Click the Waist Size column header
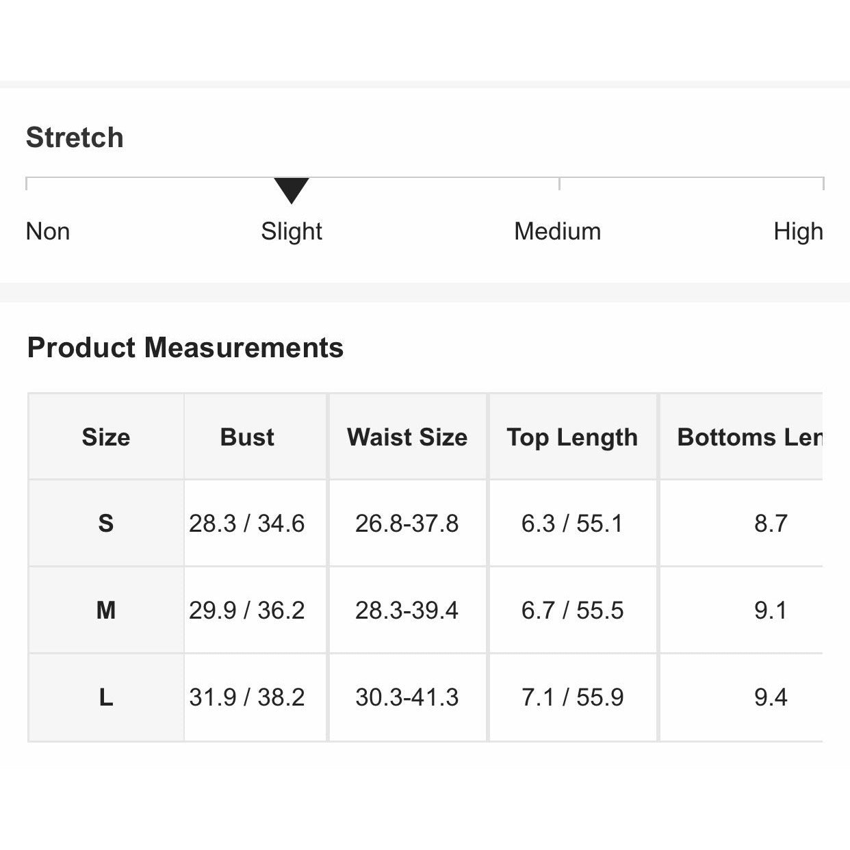The width and height of the screenshot is (850, 850). tap(407, 437)
